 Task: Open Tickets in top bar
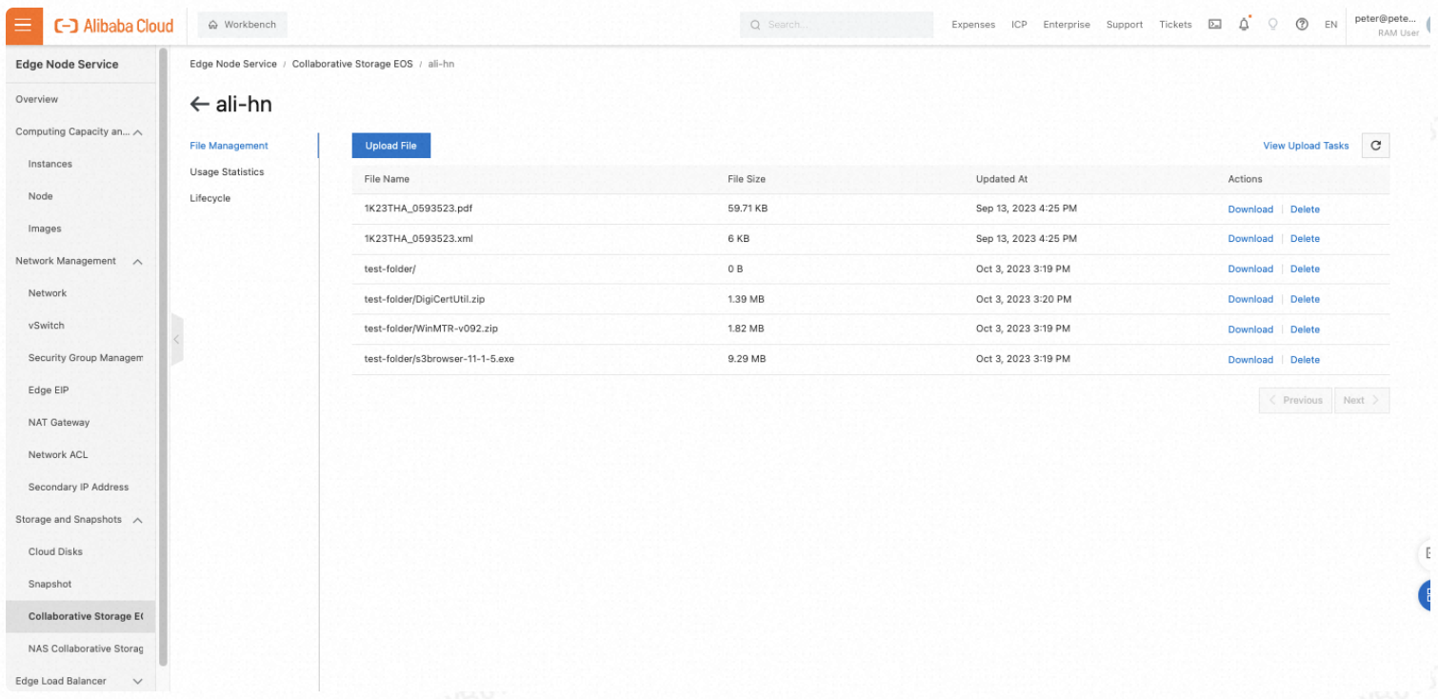1175,25
